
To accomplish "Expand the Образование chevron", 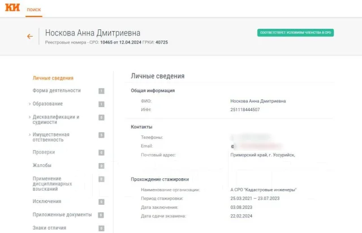I will 29,104.
